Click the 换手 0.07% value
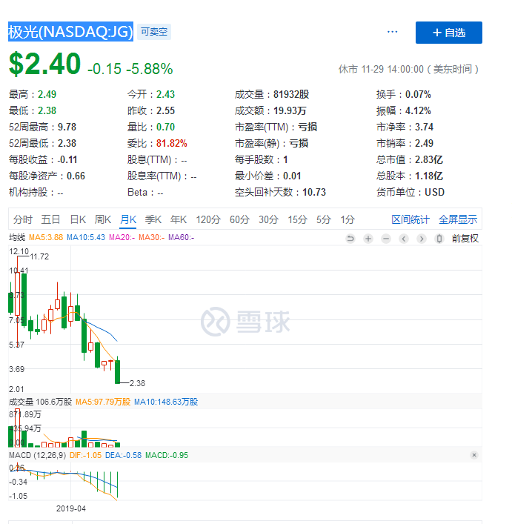 coord(418,95)
